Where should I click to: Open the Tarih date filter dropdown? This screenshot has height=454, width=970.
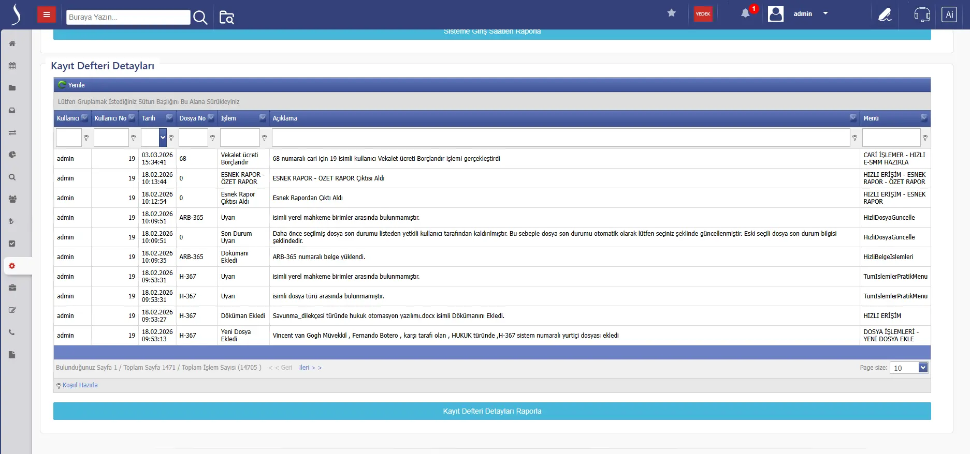tap(163, 138)
